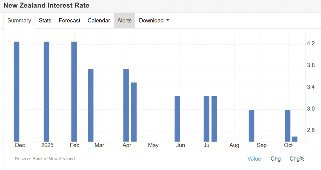Expand the Download dropdown menu

click(x=154, y=21)
